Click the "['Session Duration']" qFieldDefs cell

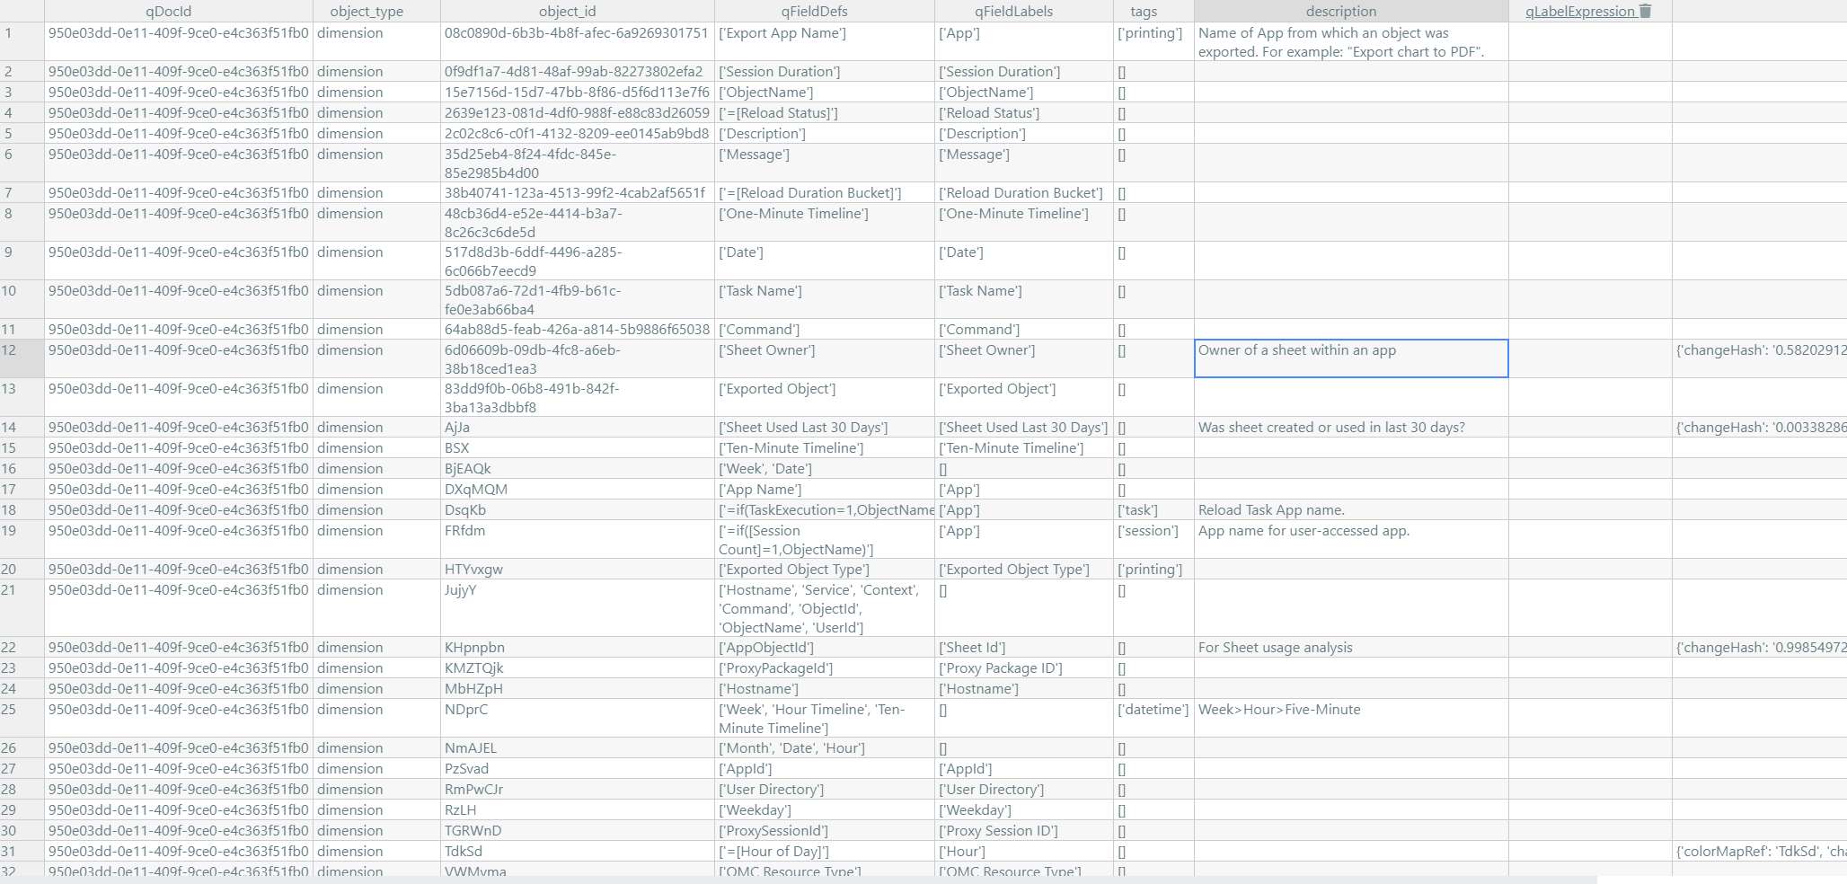point(824,71)
